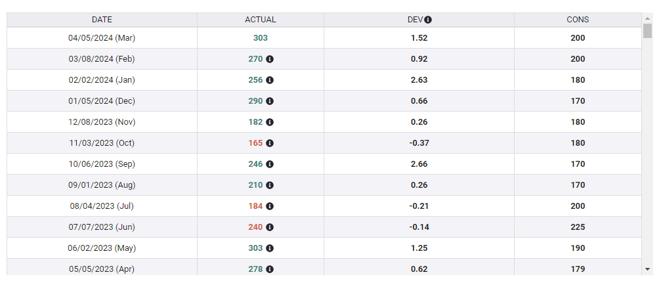Click the 303 actual value for March
661x285 pixels.
260,38
